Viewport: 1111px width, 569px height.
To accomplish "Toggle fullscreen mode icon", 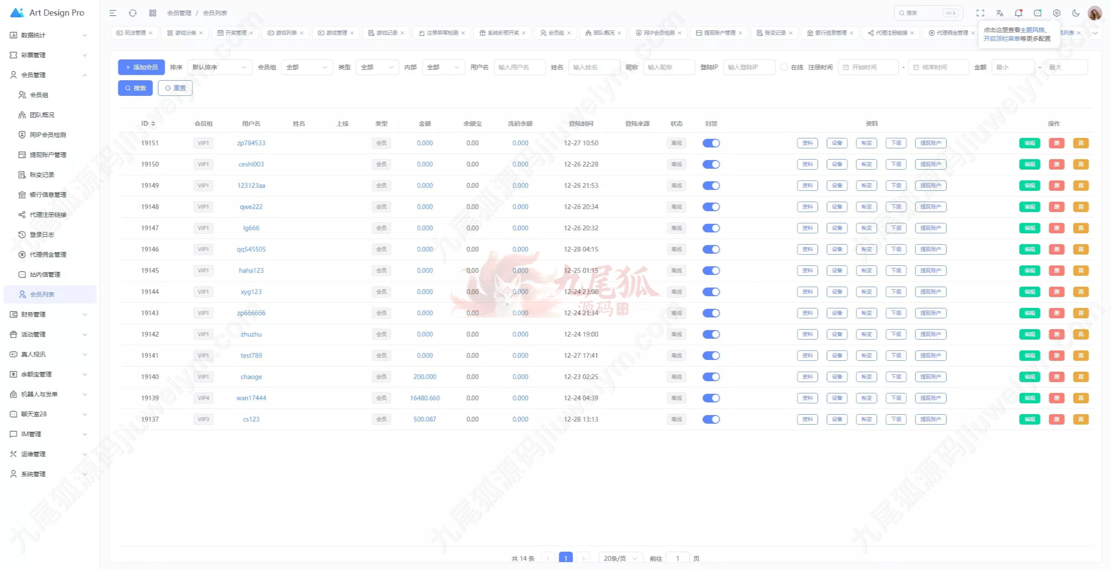I will pos(980,13).
